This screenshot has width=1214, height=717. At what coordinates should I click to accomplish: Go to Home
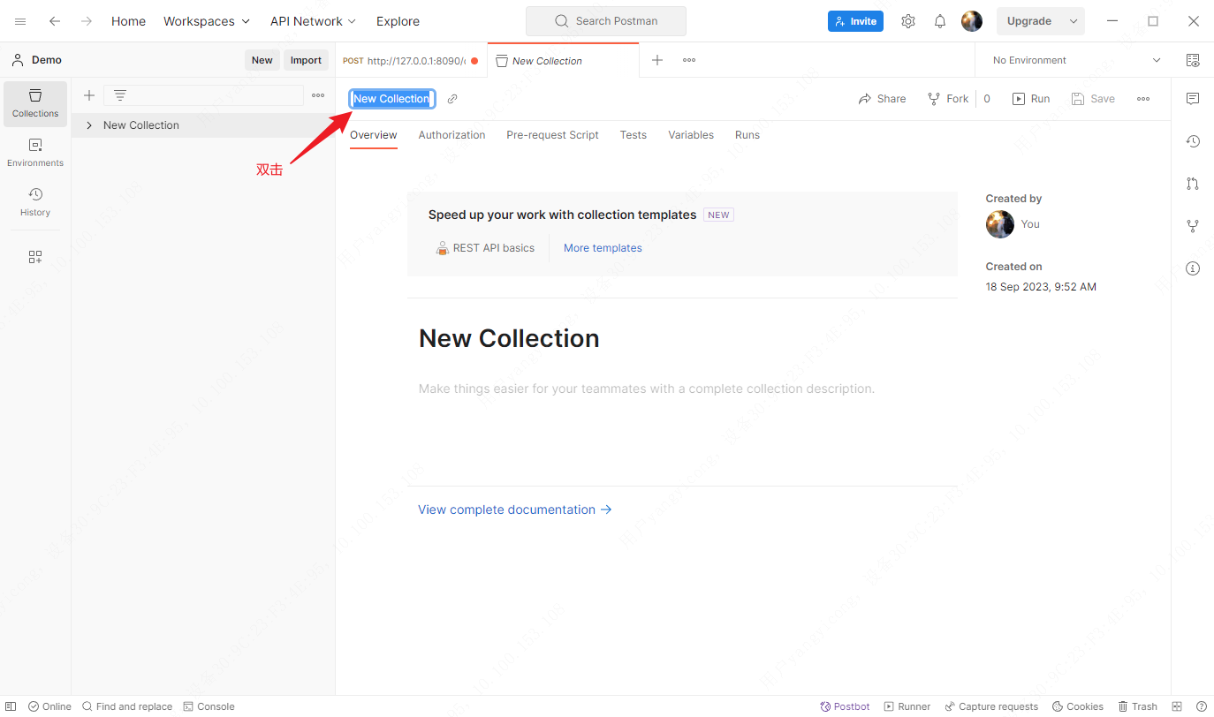click(128, 21)
